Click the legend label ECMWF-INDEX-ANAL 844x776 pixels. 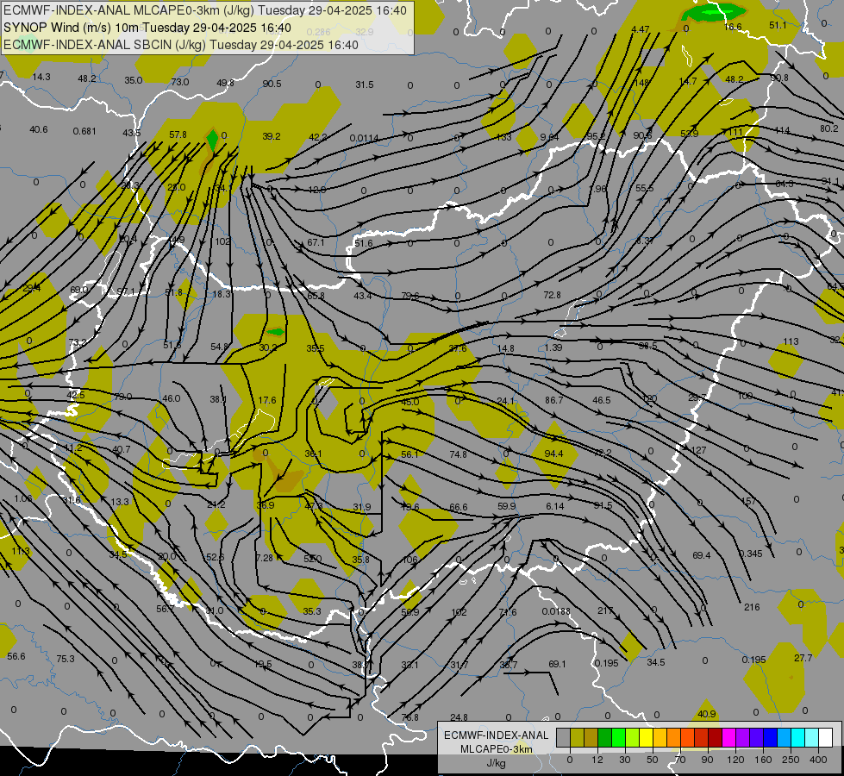tap(497, 735)
